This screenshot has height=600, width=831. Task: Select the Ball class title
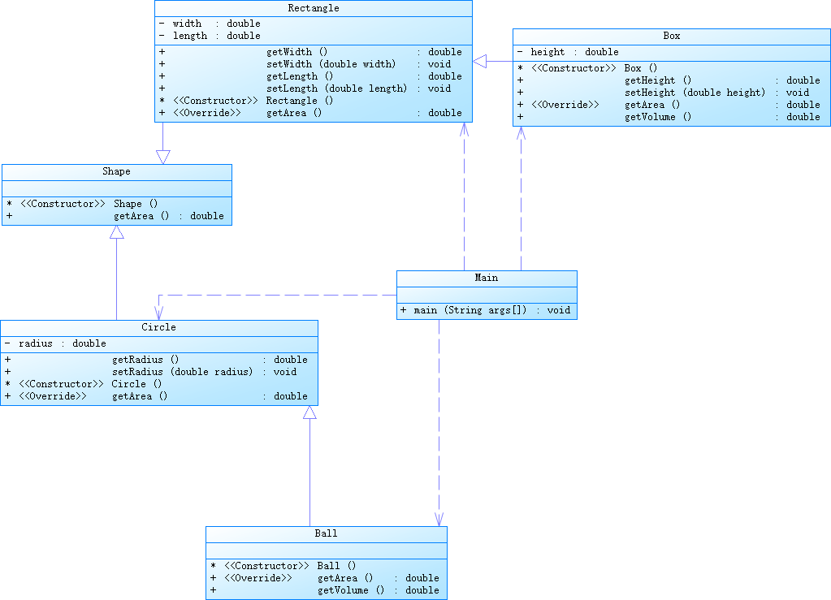(326, 533)
